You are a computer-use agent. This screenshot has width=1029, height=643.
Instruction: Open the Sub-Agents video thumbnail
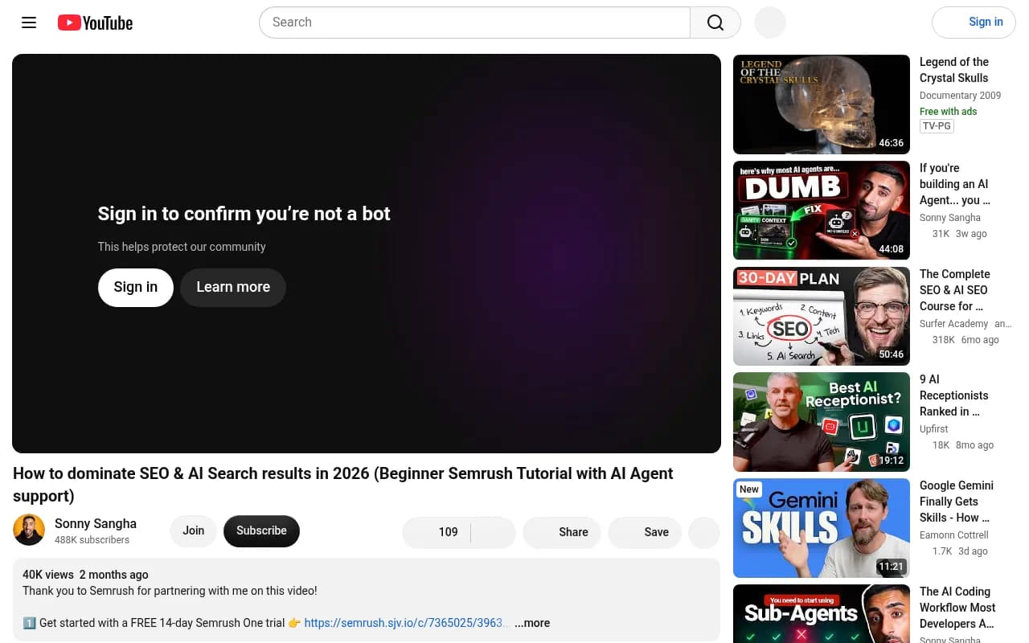[822, 614]
